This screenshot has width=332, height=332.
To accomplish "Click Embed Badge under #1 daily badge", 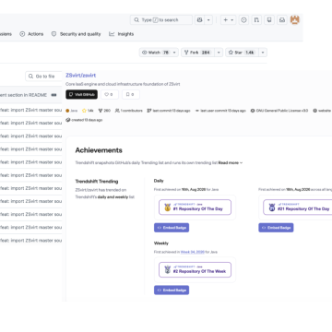I will pos(172,228).
